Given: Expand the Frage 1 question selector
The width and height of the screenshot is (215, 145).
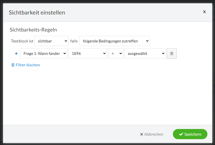Looking at the screenshot, I should [x=44, y=53].
